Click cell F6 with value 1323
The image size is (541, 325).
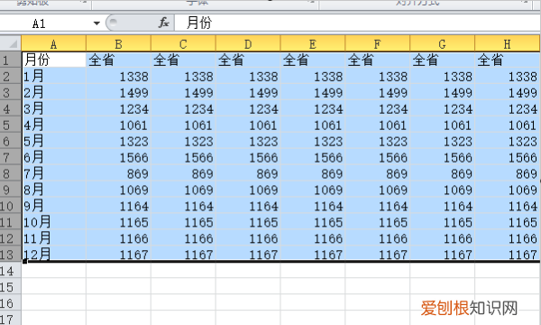point(378,141)
